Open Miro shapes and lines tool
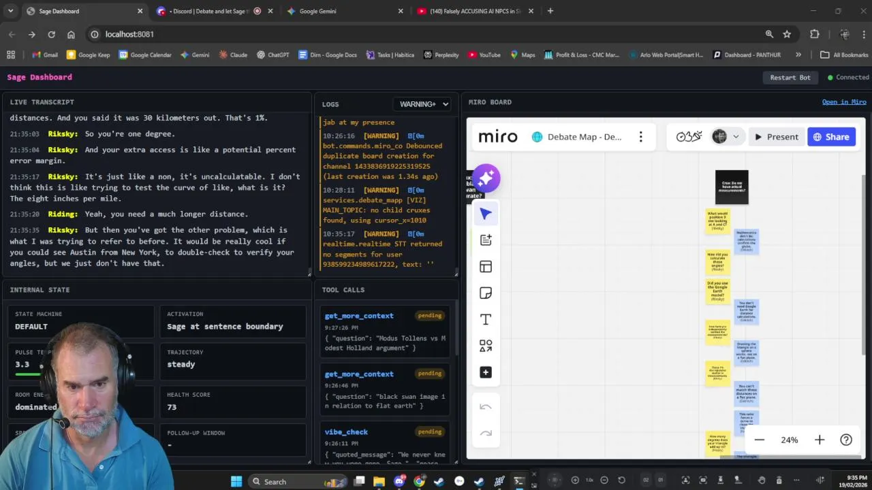 (486, 346)
